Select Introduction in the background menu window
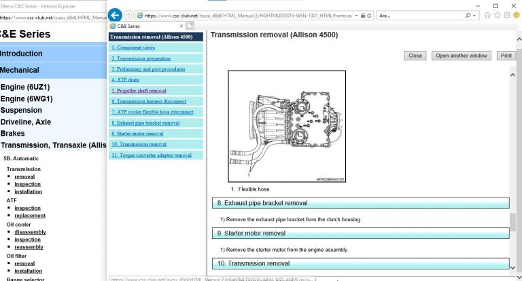This screenshot has width=522, height=281. (x=21, y=54)
